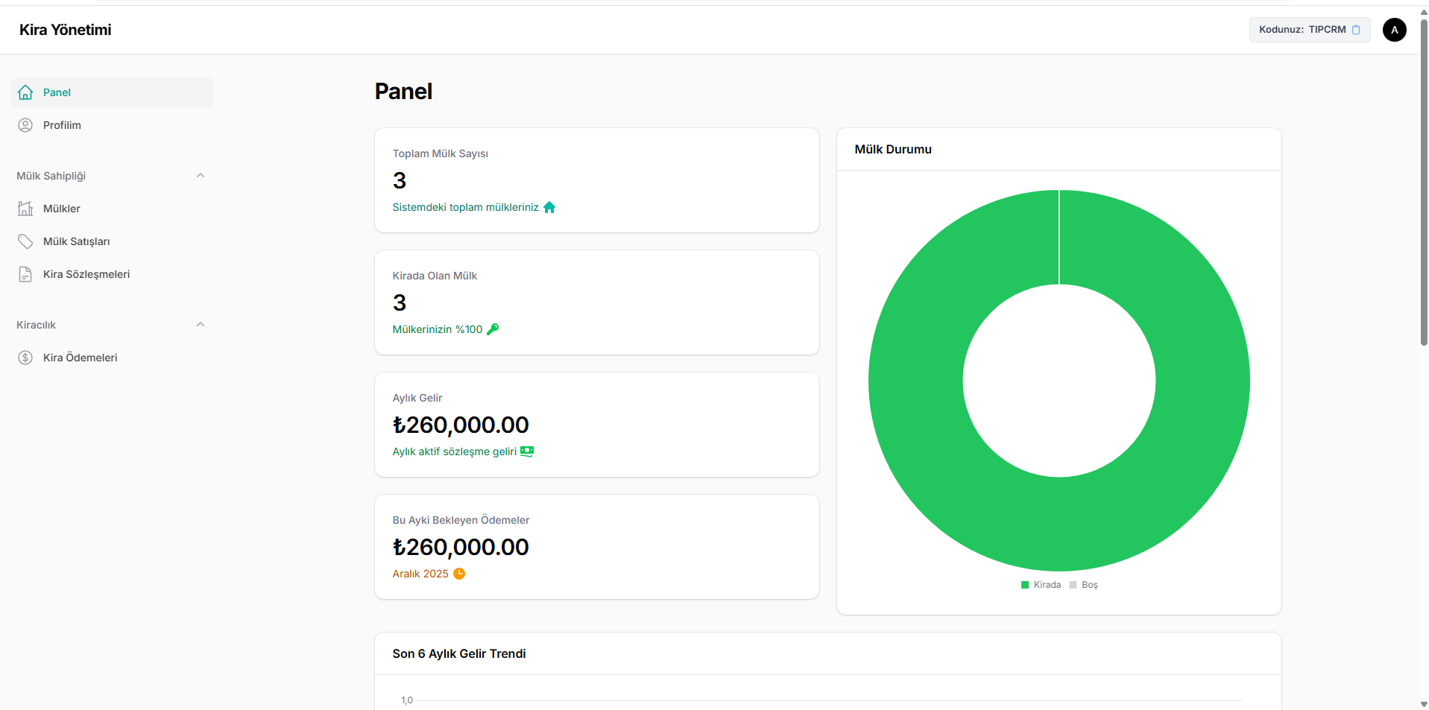This screenshot has width=1429, height=710.
Task: Click the Kira Ödemeleri dollar icon
Action: [25, 358]
